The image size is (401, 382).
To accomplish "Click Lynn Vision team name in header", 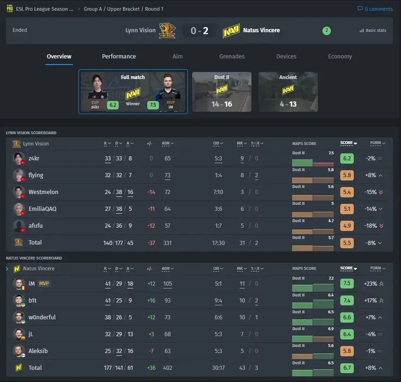I will [140, 30].
